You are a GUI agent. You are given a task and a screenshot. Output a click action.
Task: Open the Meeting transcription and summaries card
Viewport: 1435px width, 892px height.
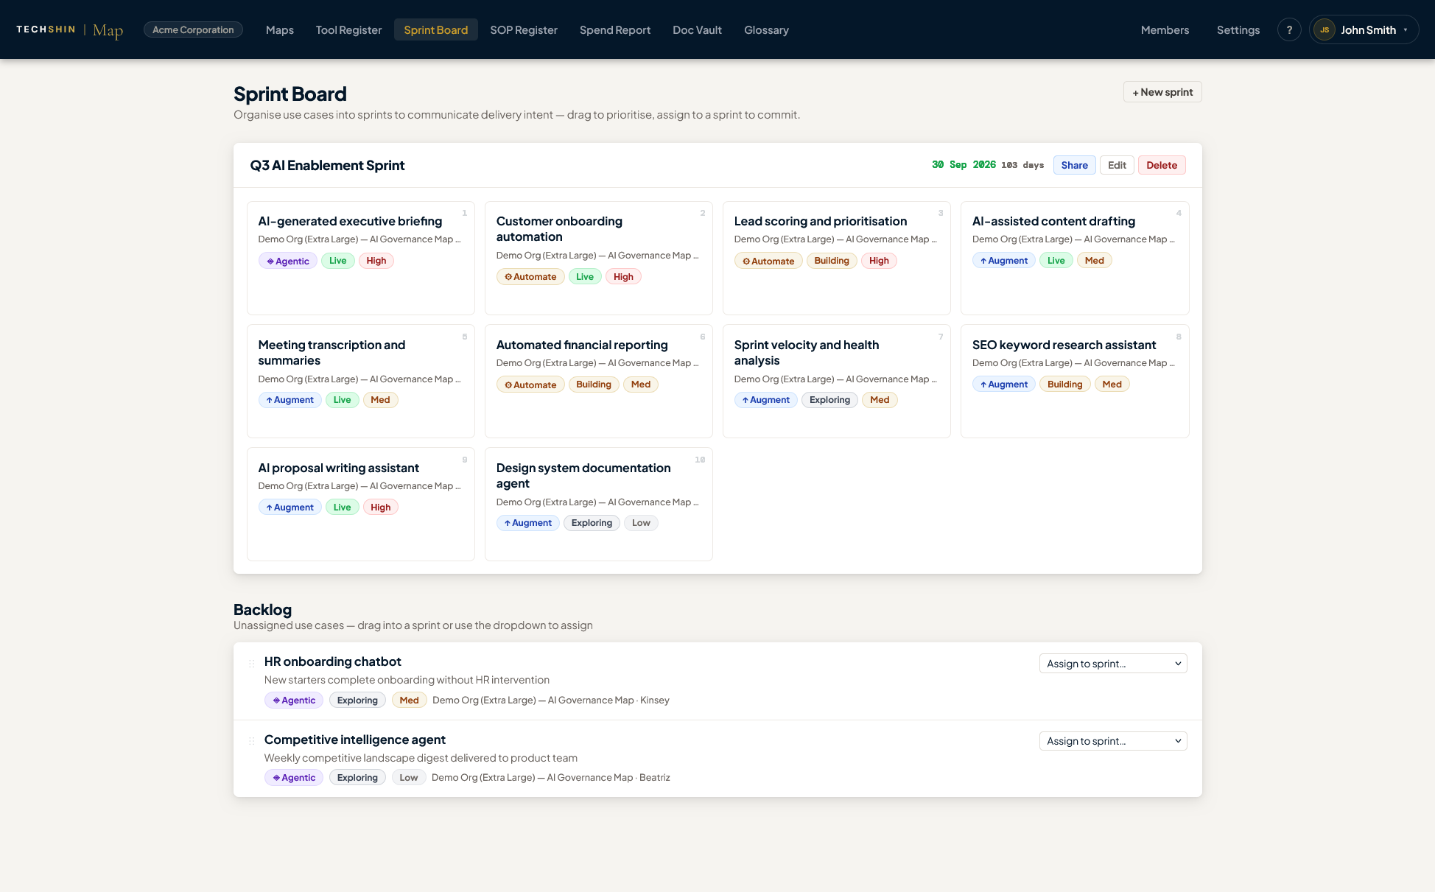tap(361, 382)
